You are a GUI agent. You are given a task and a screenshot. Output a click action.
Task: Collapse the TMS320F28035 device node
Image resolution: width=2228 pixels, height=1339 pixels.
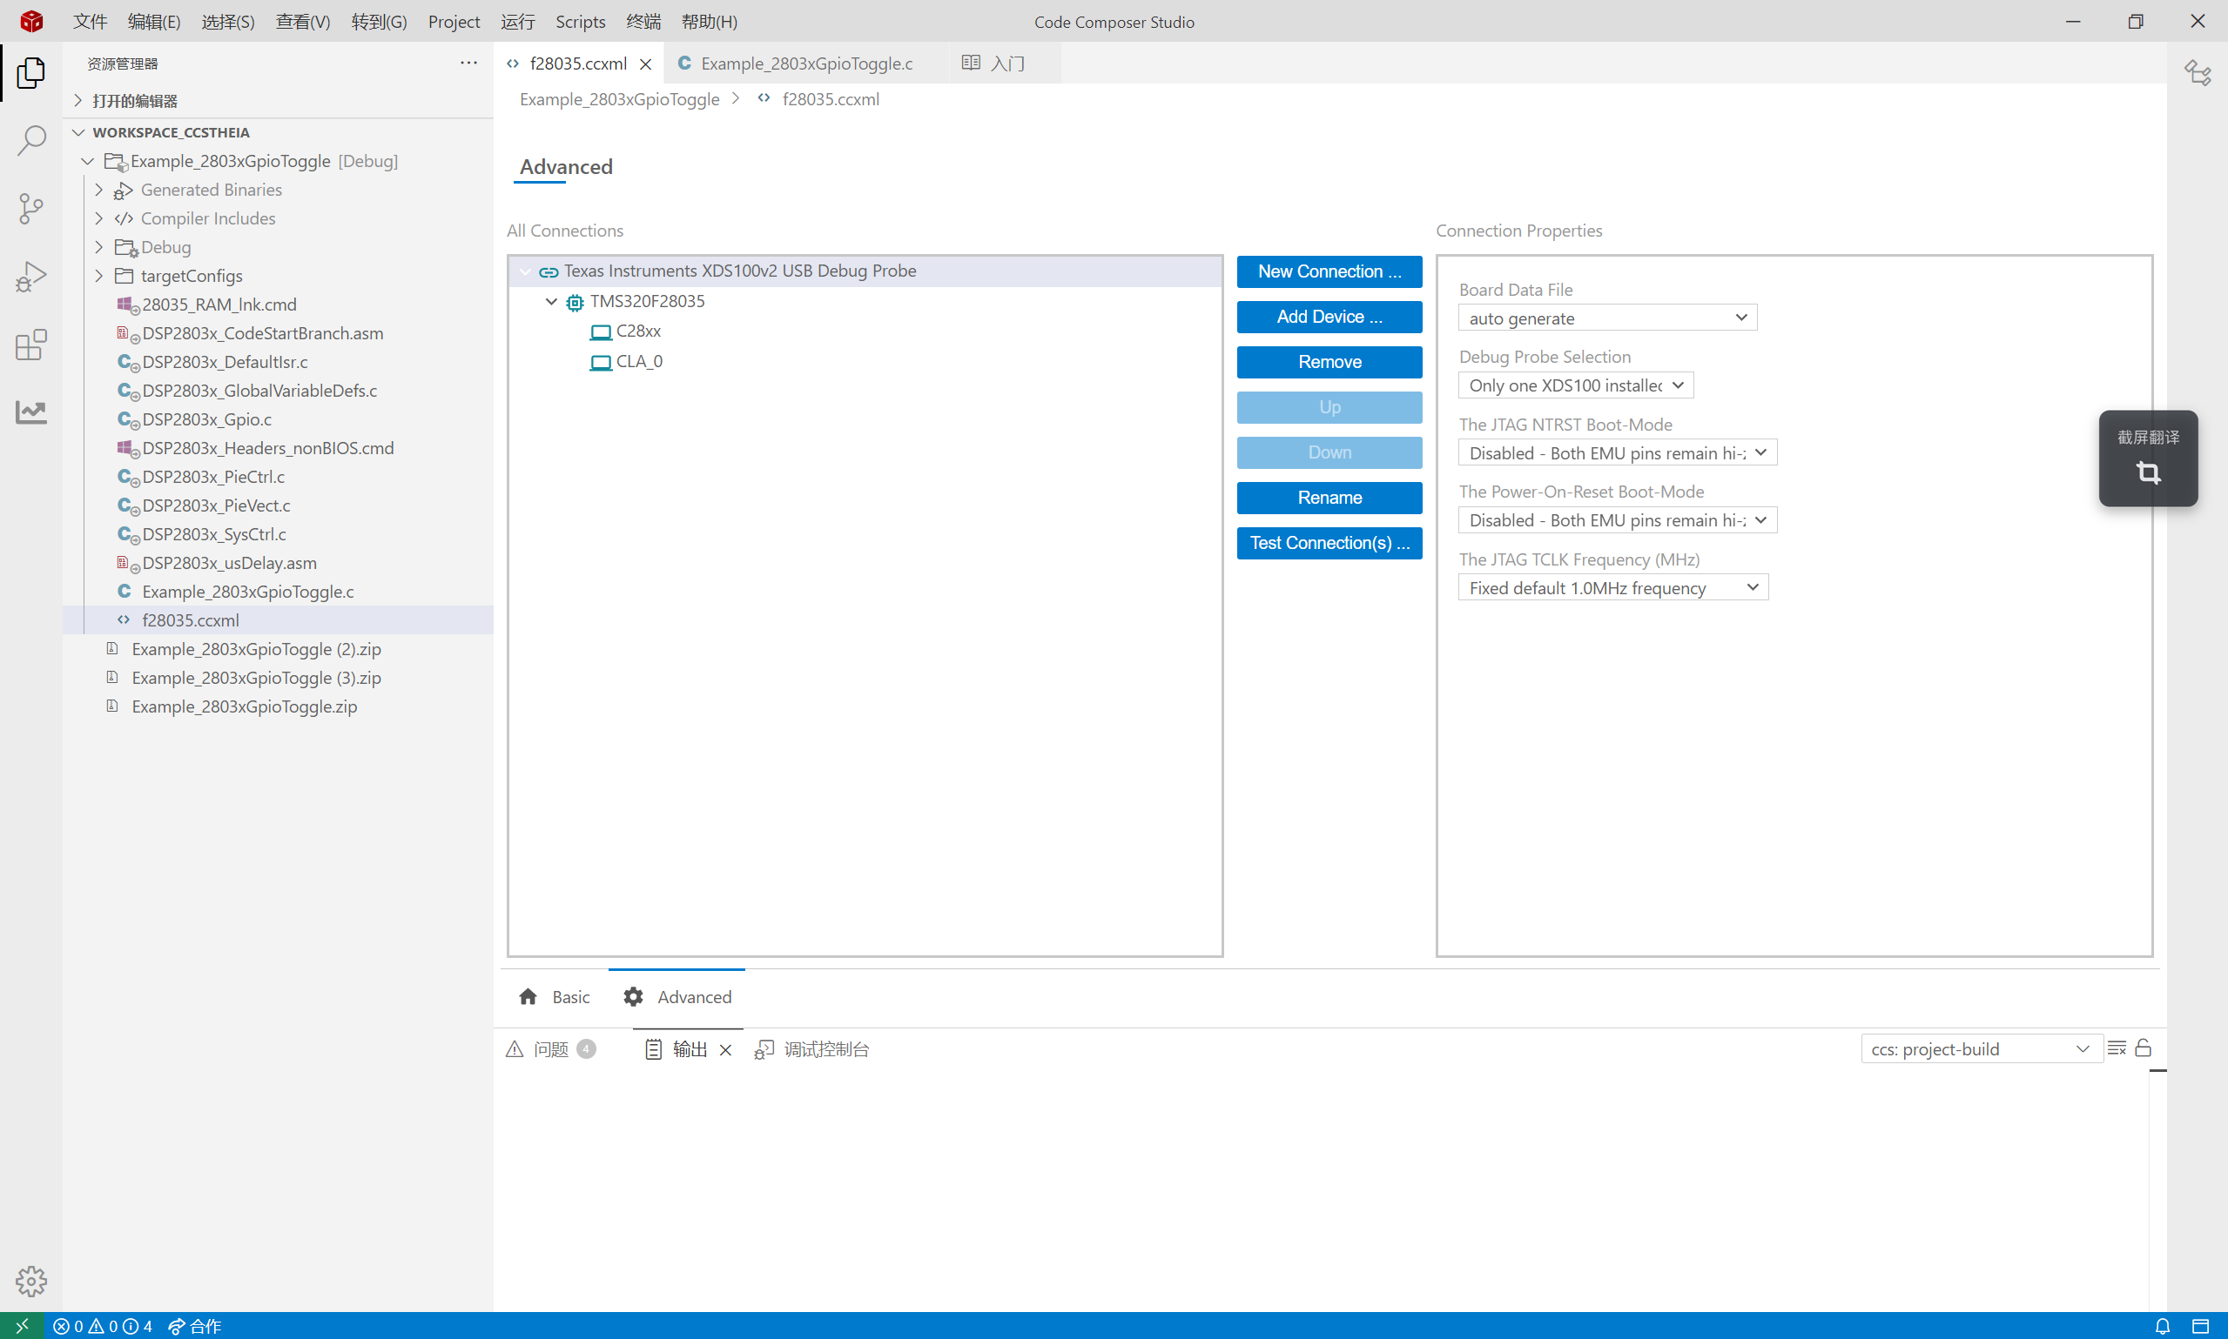(550, 301)
